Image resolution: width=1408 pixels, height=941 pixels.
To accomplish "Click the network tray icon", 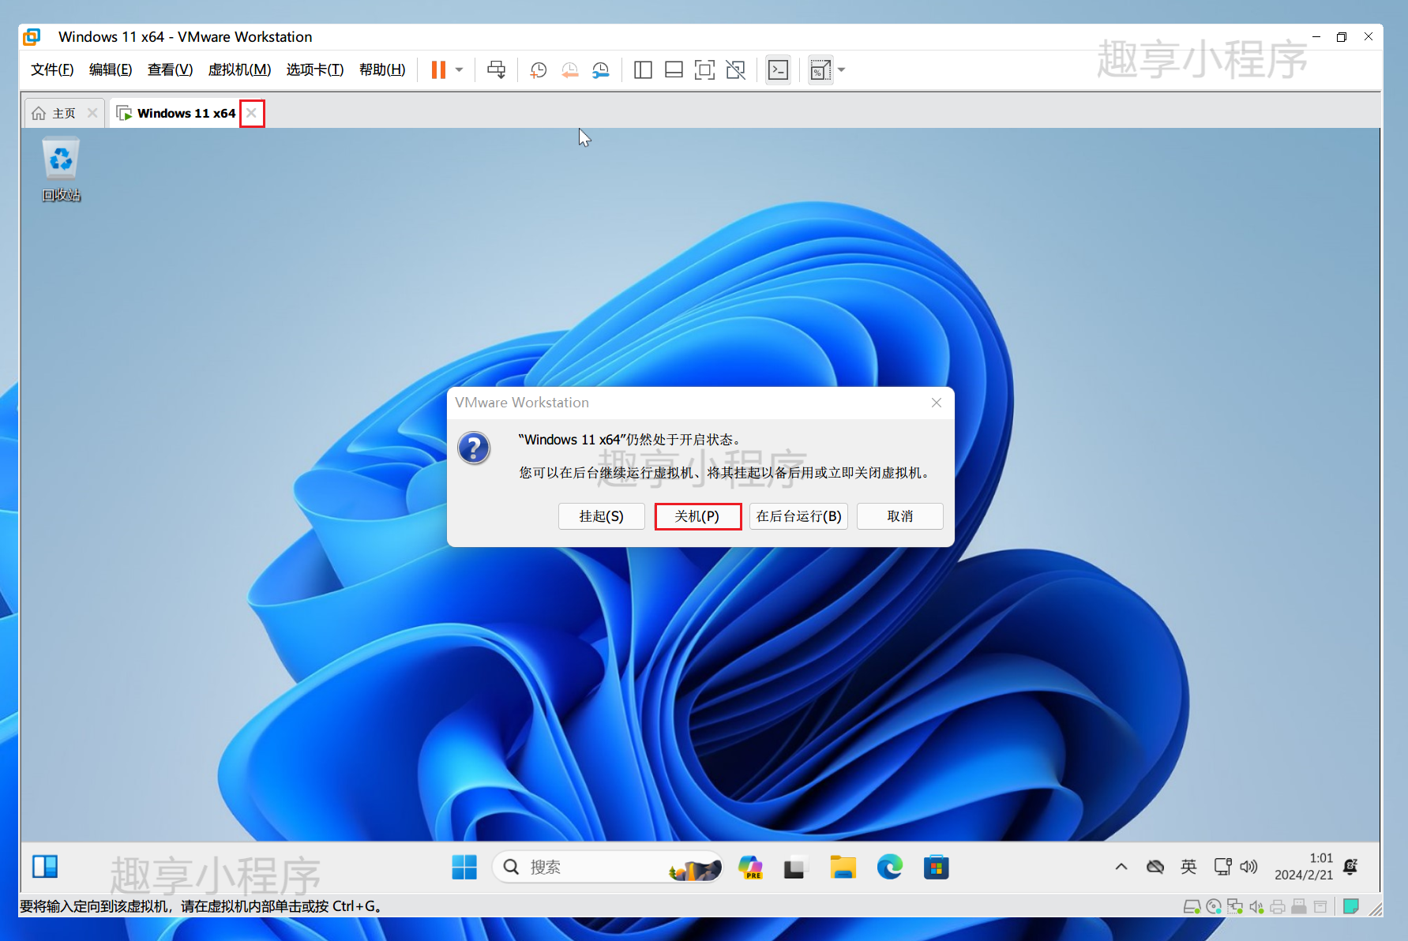I will coord(1222,867).
